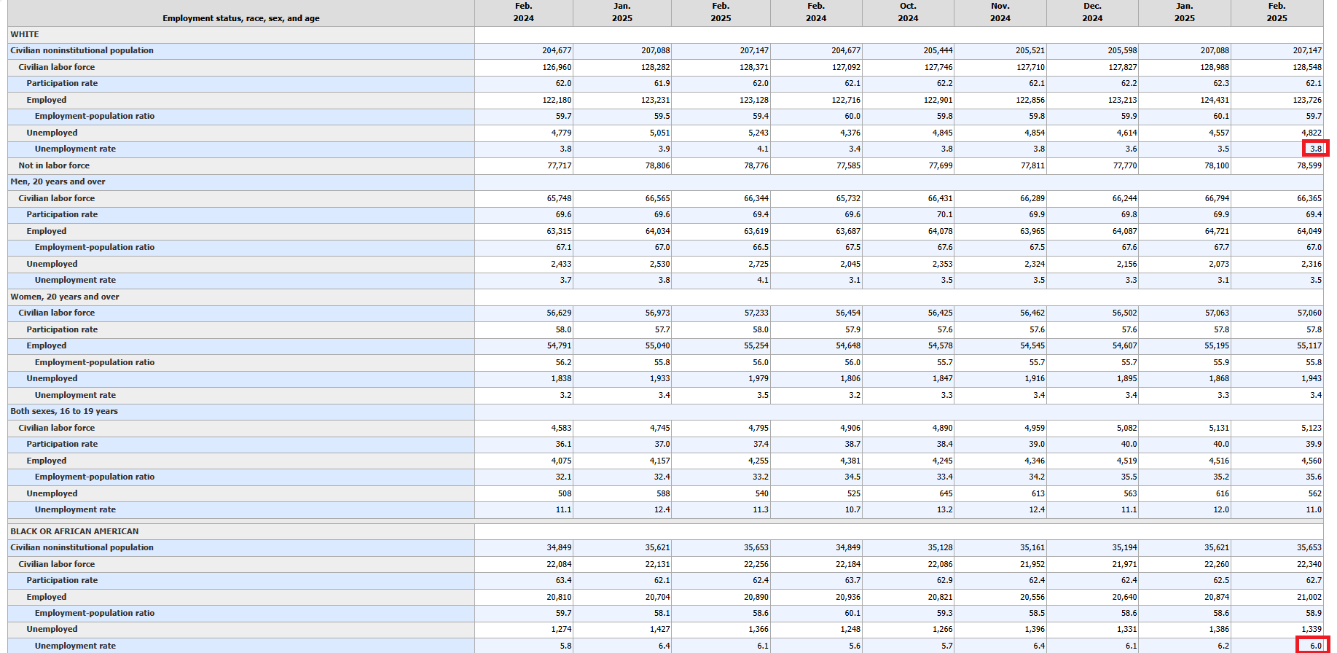1337x653 pixels.
Task: Click the women's labor force value 56,425
Action: [940, 313]
